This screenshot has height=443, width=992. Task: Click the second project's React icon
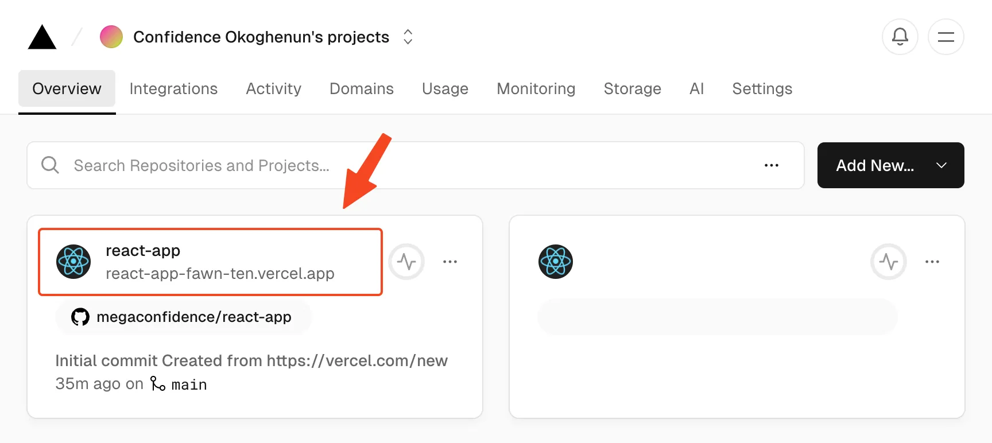[556, 262]
